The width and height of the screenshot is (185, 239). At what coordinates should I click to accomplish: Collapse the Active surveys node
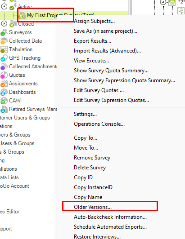point(4,6)
